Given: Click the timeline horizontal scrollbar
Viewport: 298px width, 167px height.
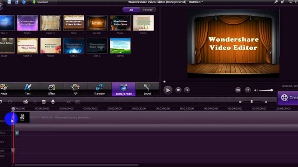Looking at the screenshot, I should click(x=76, y=165).
